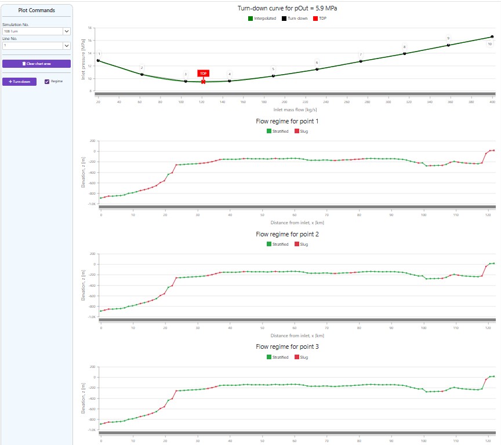Click the red X turn-down point marker
Viewport: 501px width, 445px height.
point(203,82)
